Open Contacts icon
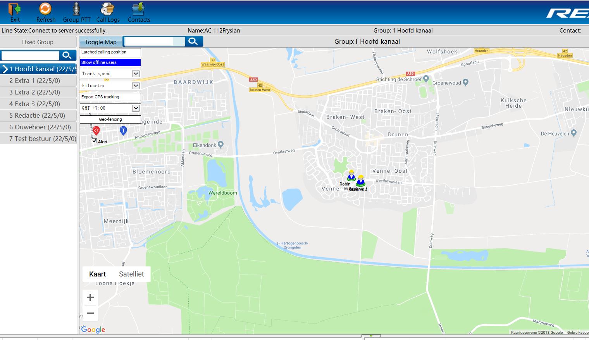Image resolution: width=589 pixels, height=340 pixels. (138, 9)
